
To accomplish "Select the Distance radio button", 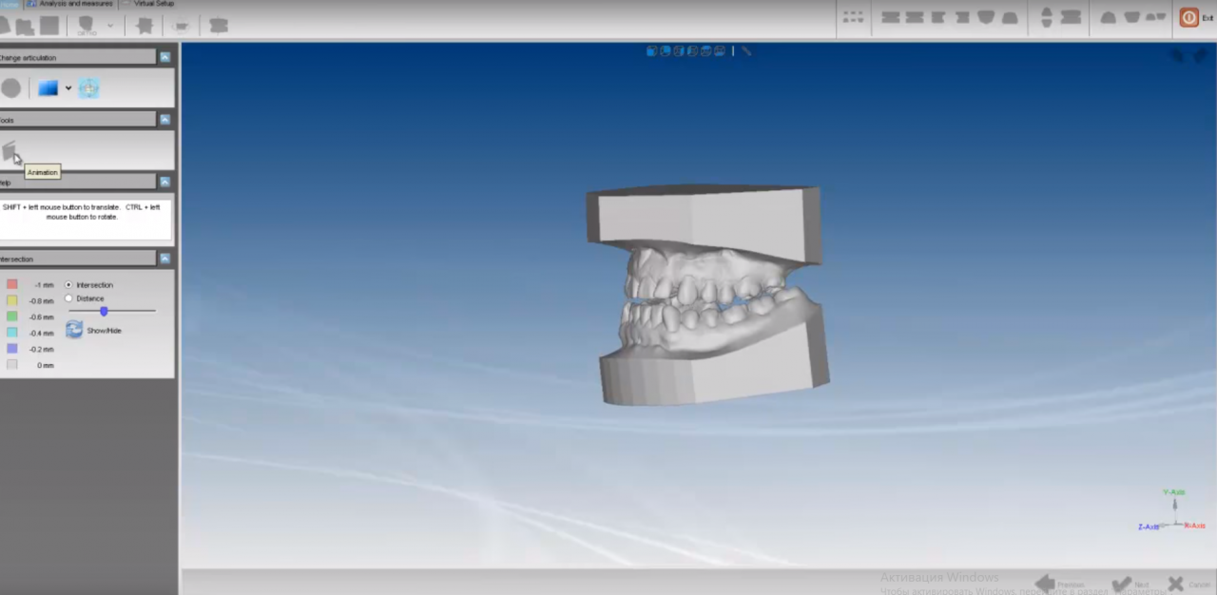I will (x=68, y=298).
